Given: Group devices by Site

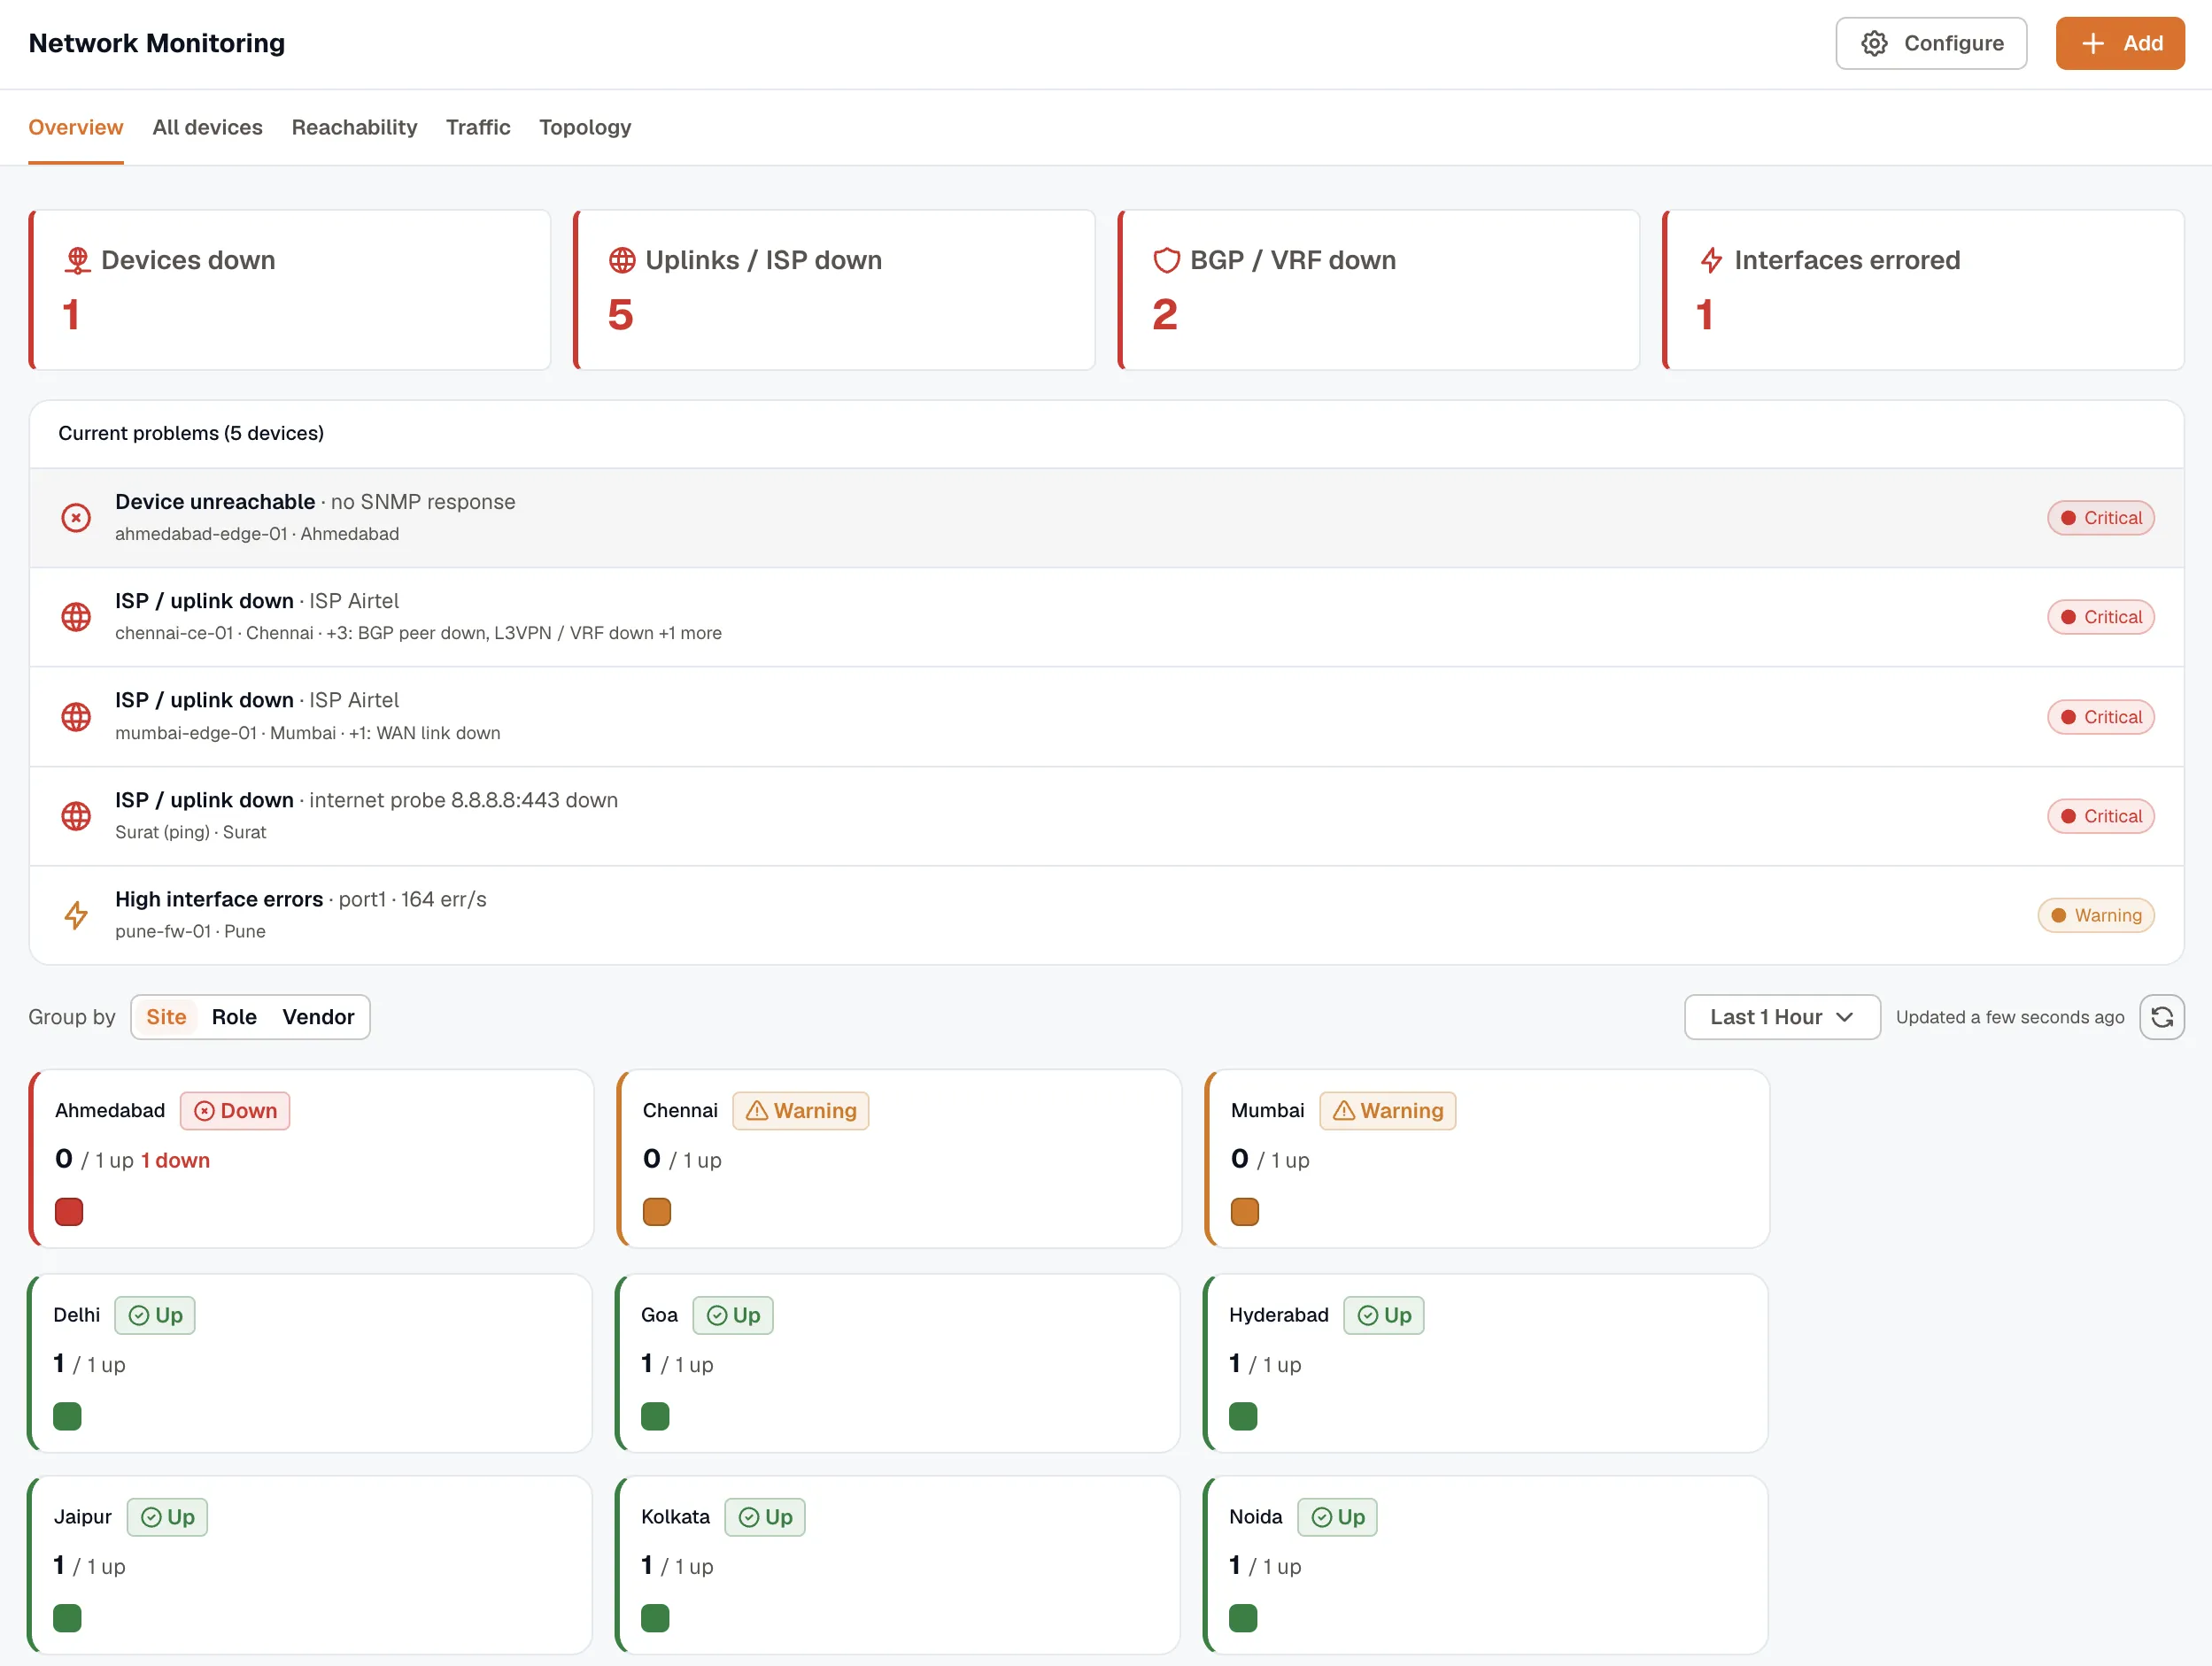Looking at the screenshot, I should tap(166, 1016).
